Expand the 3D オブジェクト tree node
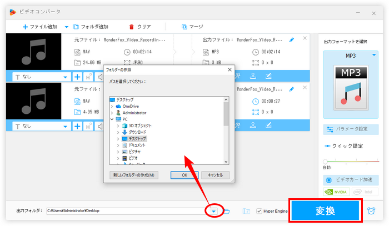The width and height of the screenshot is (389, 226). [x=118, y=126]
